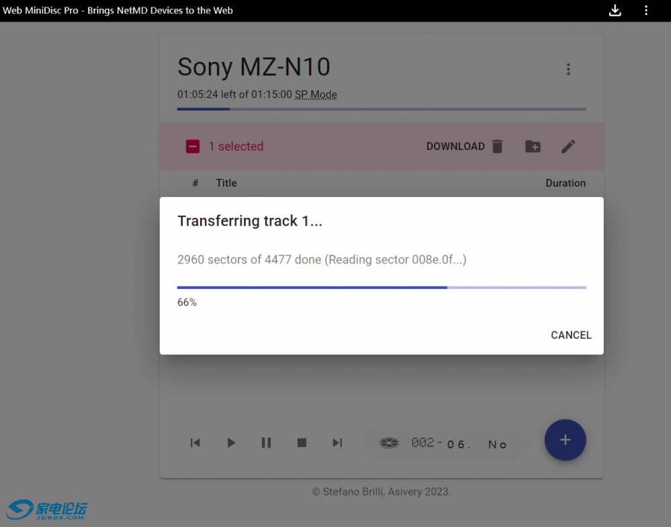Viewport: 671px width, 527px height.
Task: Pause playback
Action: [266, 443]
